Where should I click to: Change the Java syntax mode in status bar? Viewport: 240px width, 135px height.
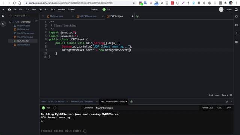click(217, 95)
